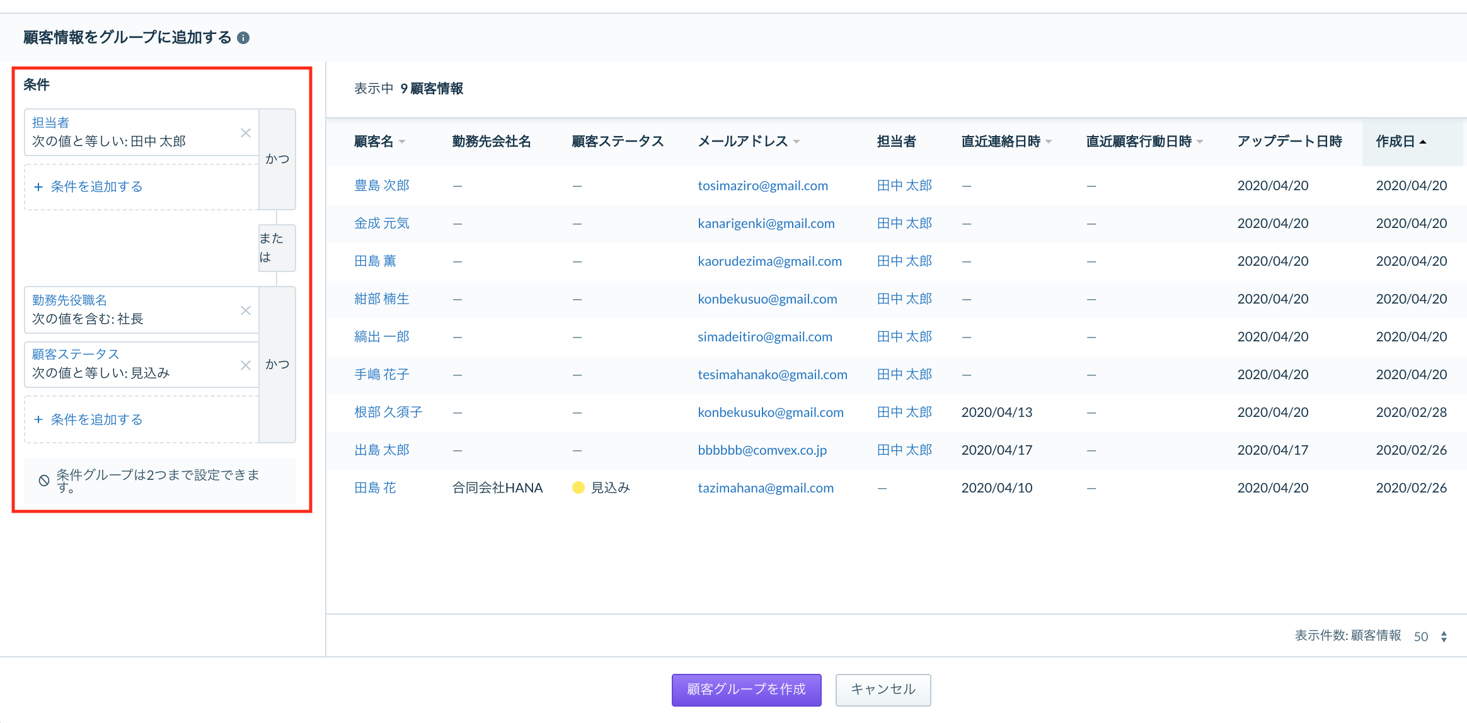Viewport: 1467px width, 723px height.
Task: Remove the 顧客ステータス condition with its X
Action: 246,365
